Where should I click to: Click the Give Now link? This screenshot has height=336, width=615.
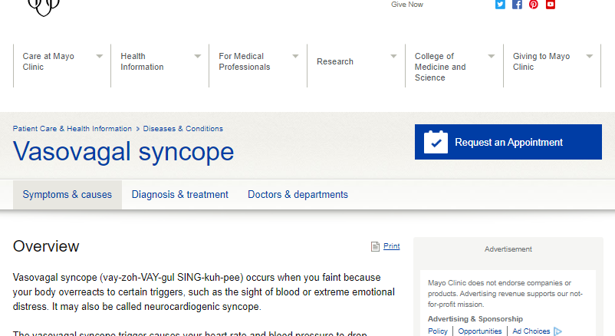point(407,5)
